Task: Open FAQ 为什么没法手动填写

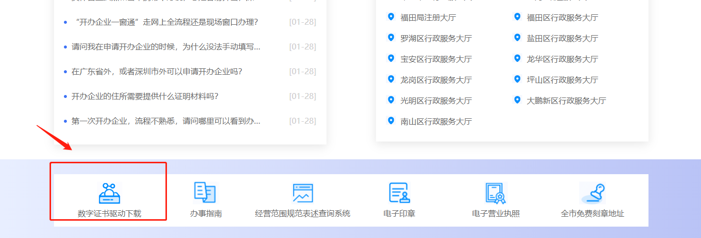Action: pyautogui.click(x=165, y=47)
